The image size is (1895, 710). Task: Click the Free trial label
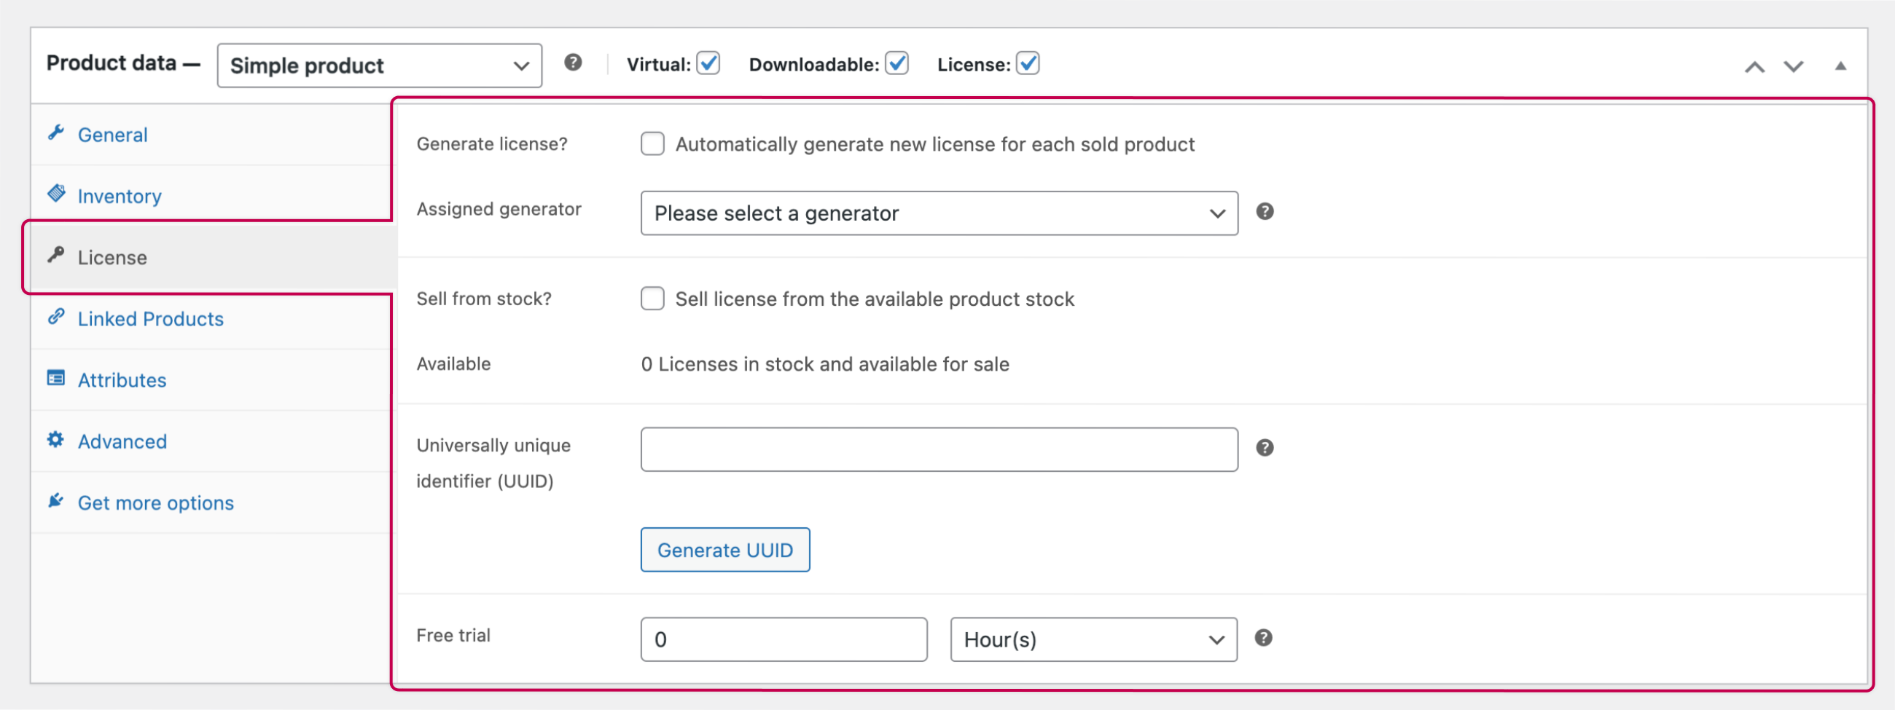(453, 636)
